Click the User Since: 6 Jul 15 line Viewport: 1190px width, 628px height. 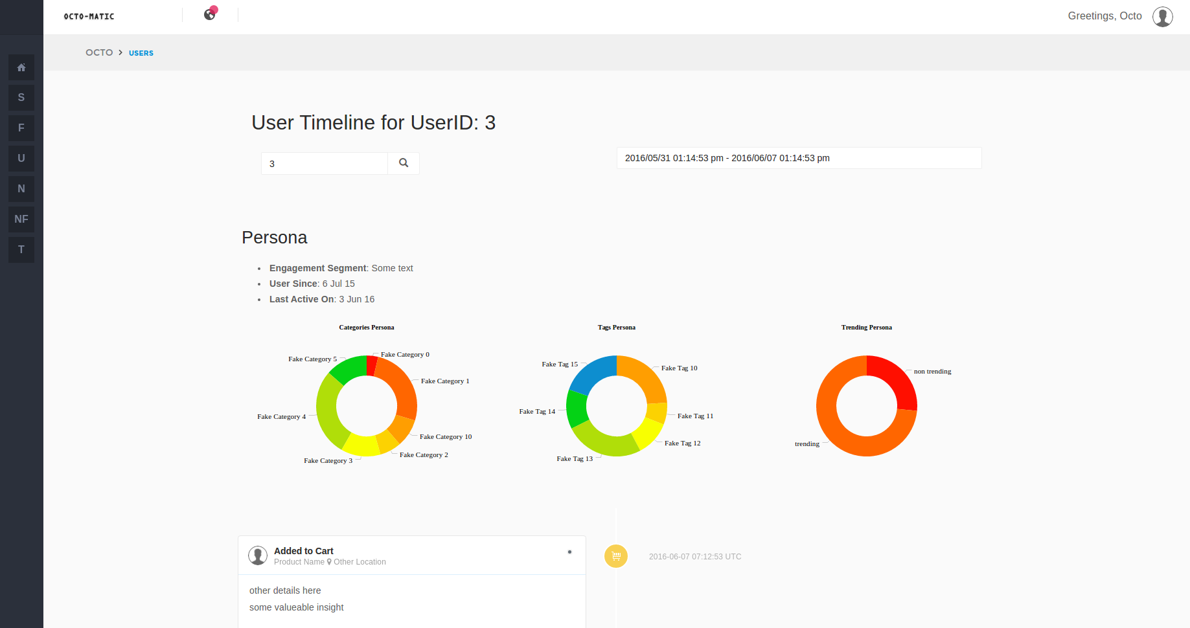tap(312, 284)
